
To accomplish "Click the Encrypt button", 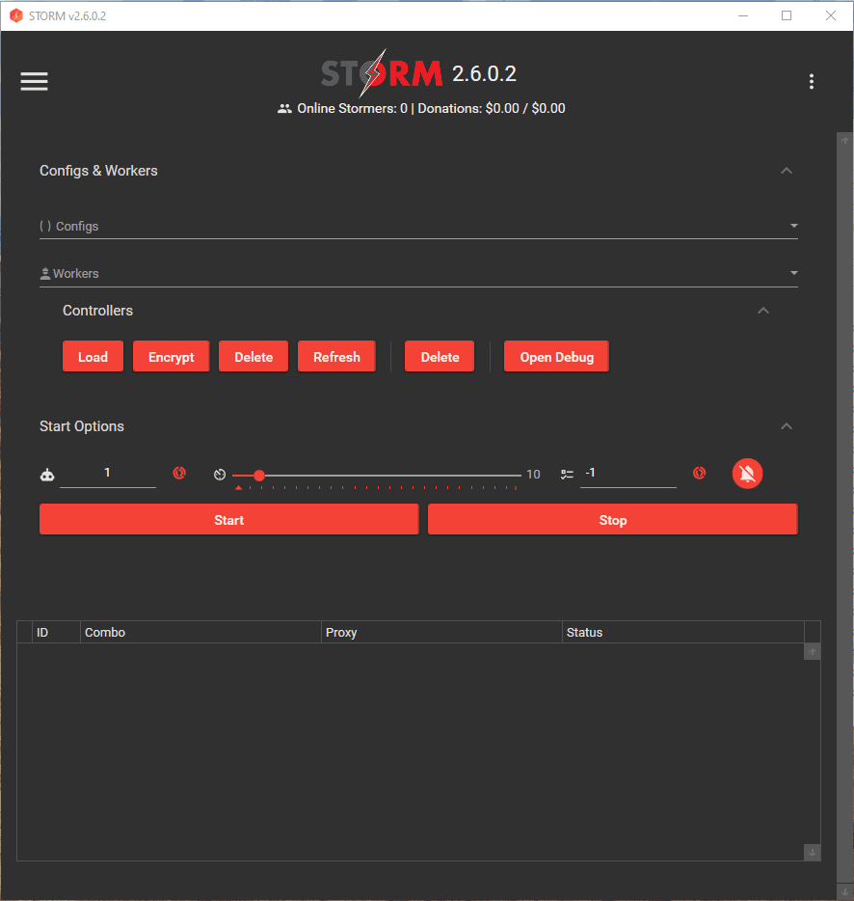I will tap(172, 356).
